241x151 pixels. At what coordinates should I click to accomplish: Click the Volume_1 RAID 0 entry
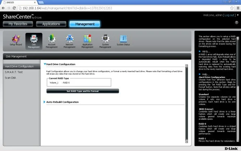pyautogui.click(x=60, y=83)
